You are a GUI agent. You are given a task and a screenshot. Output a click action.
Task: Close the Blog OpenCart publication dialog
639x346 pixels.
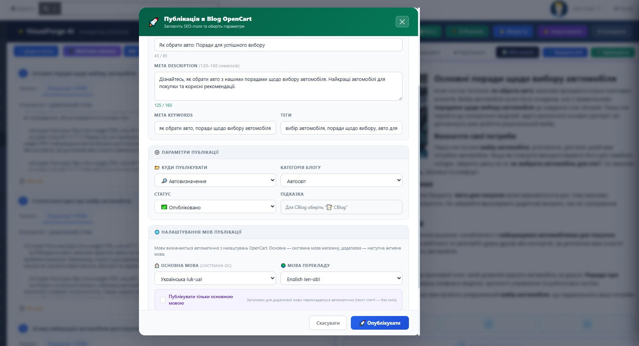point(402,22)
